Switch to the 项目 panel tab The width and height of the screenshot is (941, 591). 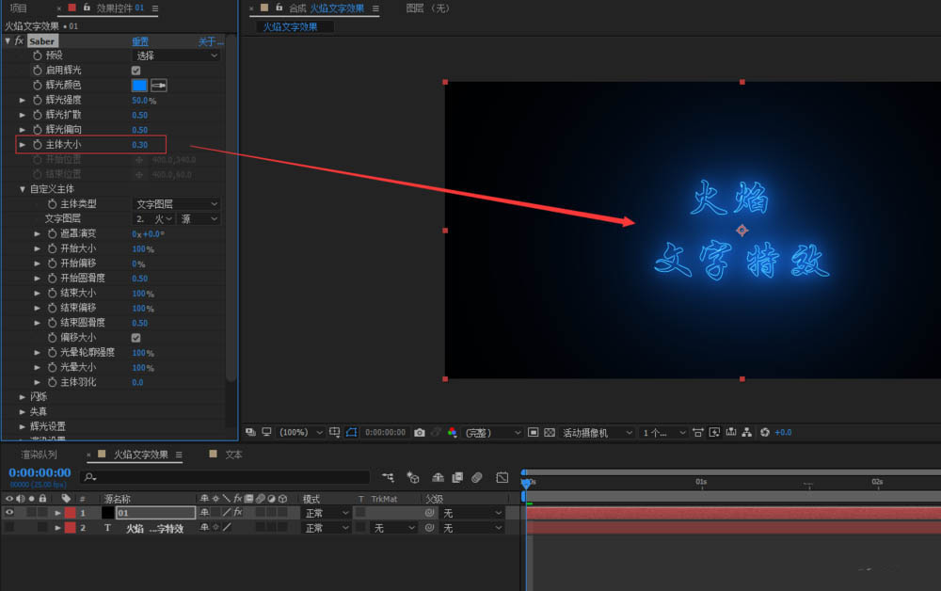pyautogui.click(x=18, y=8)
